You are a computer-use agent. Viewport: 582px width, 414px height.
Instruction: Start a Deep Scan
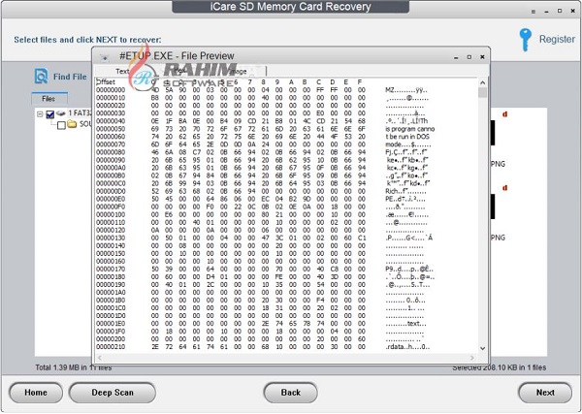tap(113, 393)
